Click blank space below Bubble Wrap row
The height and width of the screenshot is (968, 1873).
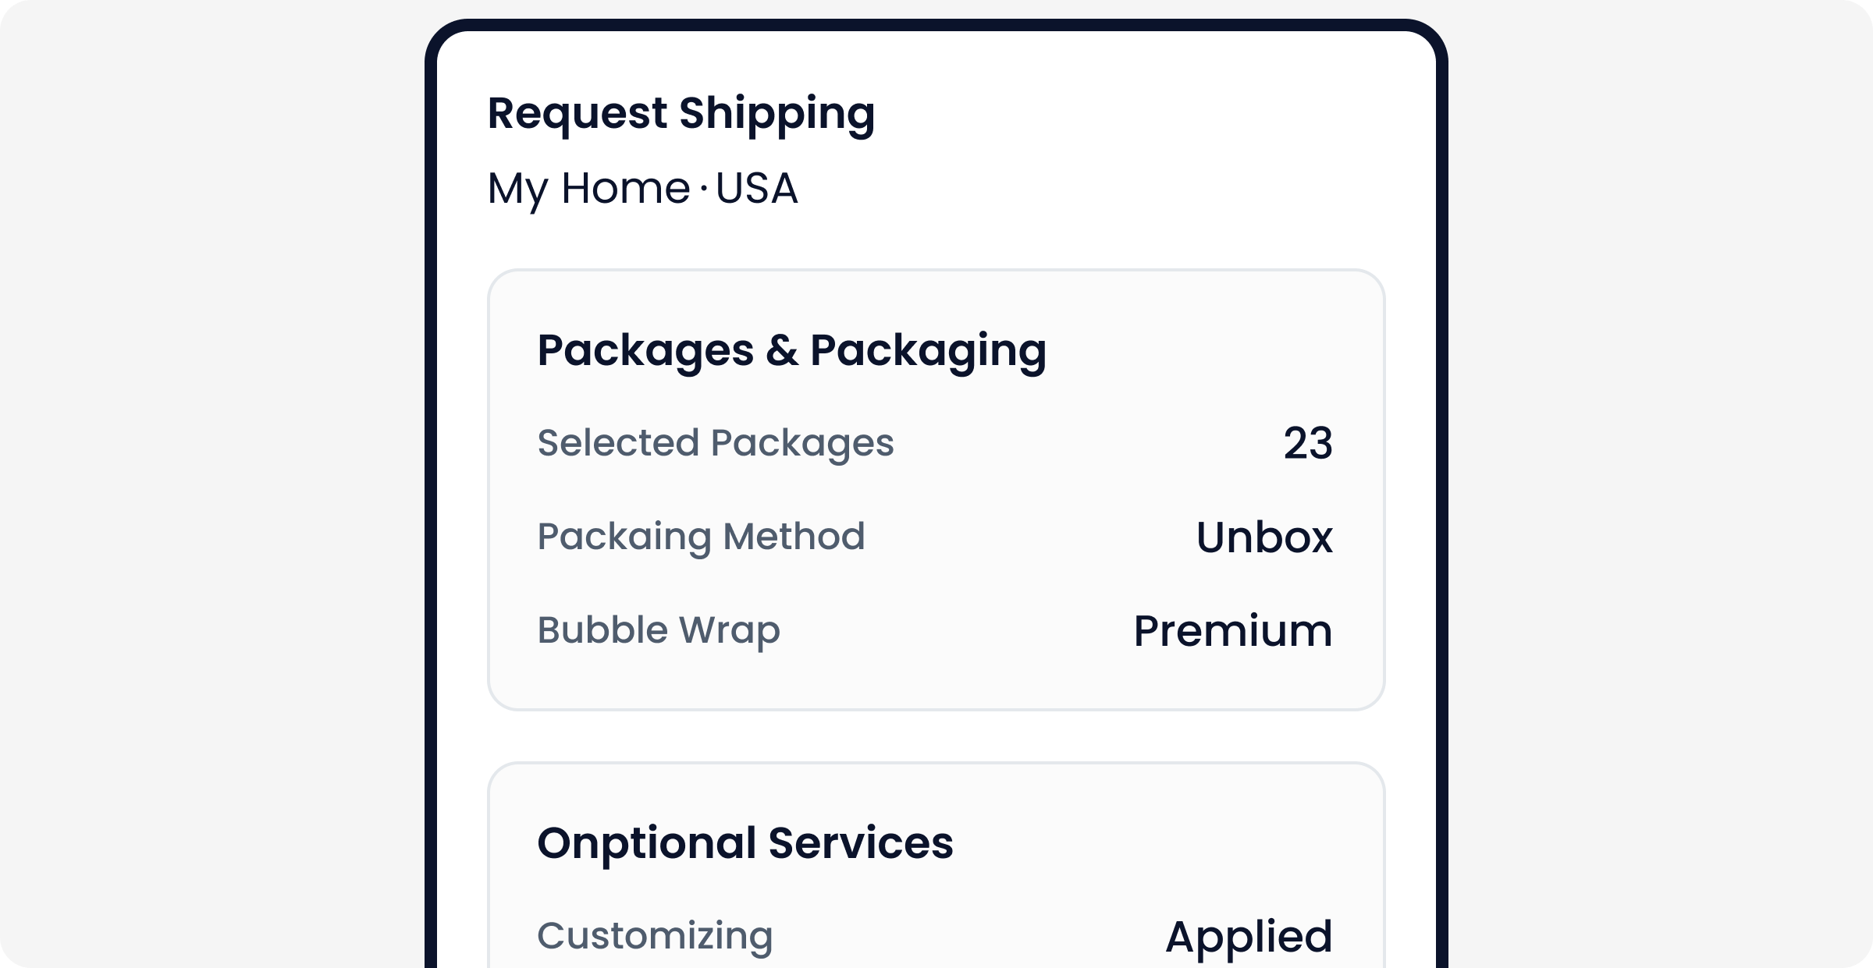[936, 680]
